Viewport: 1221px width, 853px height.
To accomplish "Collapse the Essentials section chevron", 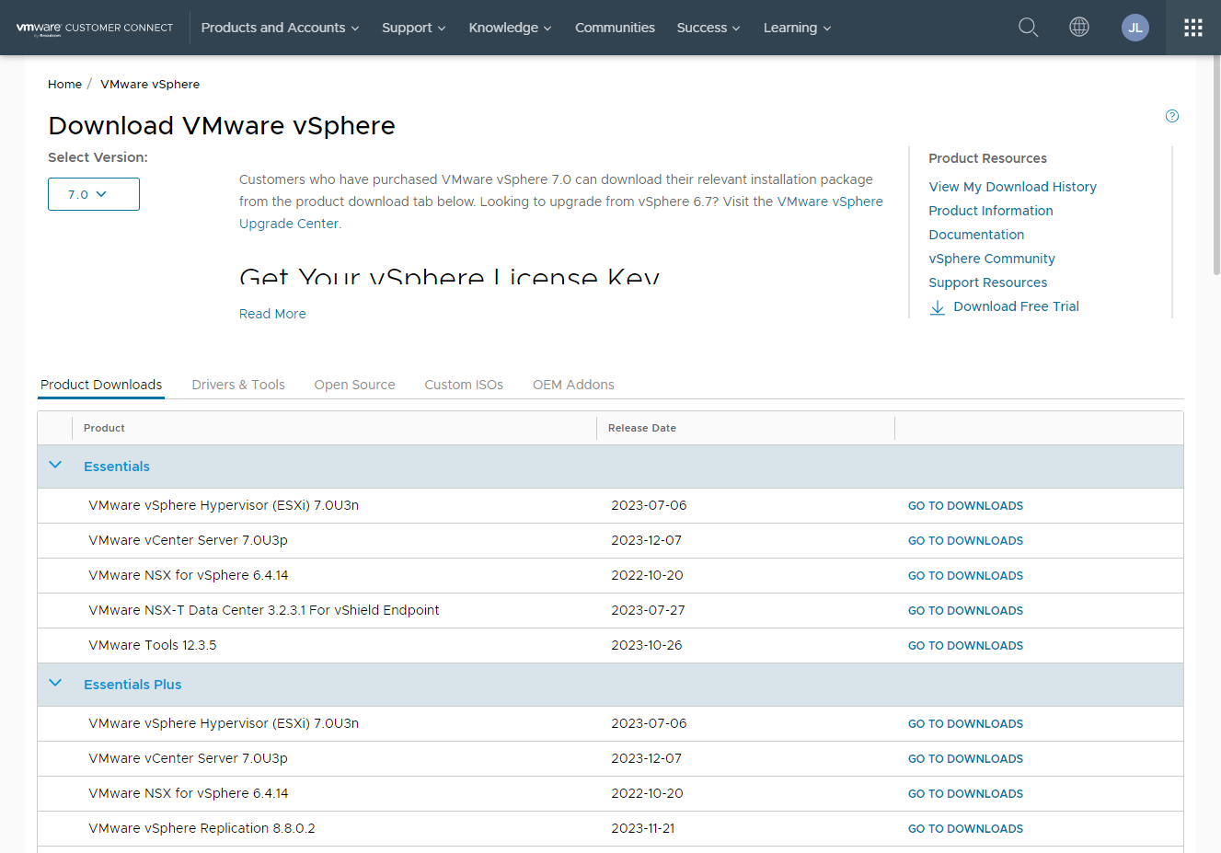I will pos(55,465).
